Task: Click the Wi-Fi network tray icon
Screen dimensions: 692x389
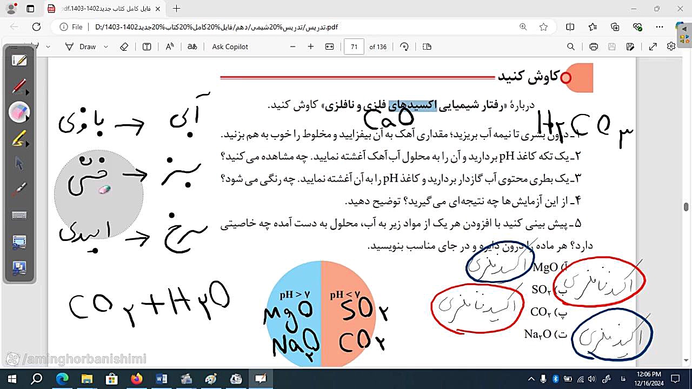Action: (x=580, y=379)
